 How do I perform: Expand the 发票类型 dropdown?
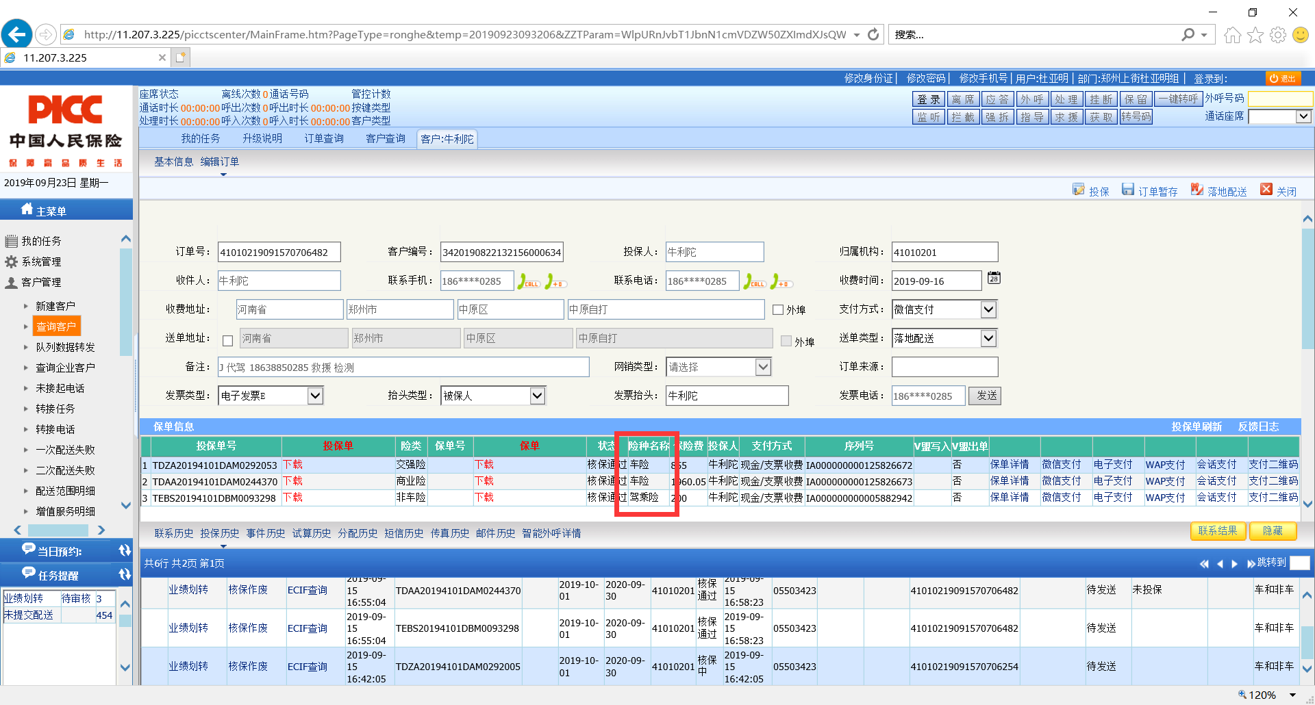coord(315,396)
